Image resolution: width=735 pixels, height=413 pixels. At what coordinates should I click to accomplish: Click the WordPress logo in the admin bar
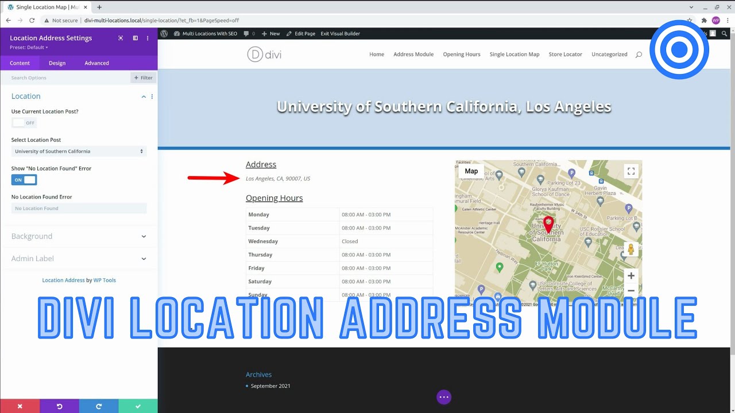click(x=164, y=33)
